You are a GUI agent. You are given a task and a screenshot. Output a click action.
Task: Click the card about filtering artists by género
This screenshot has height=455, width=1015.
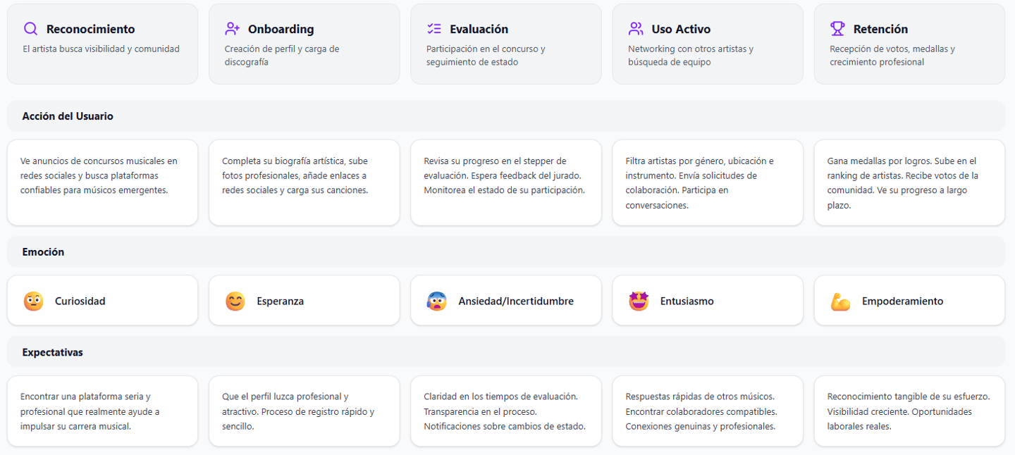click(707, 183)
